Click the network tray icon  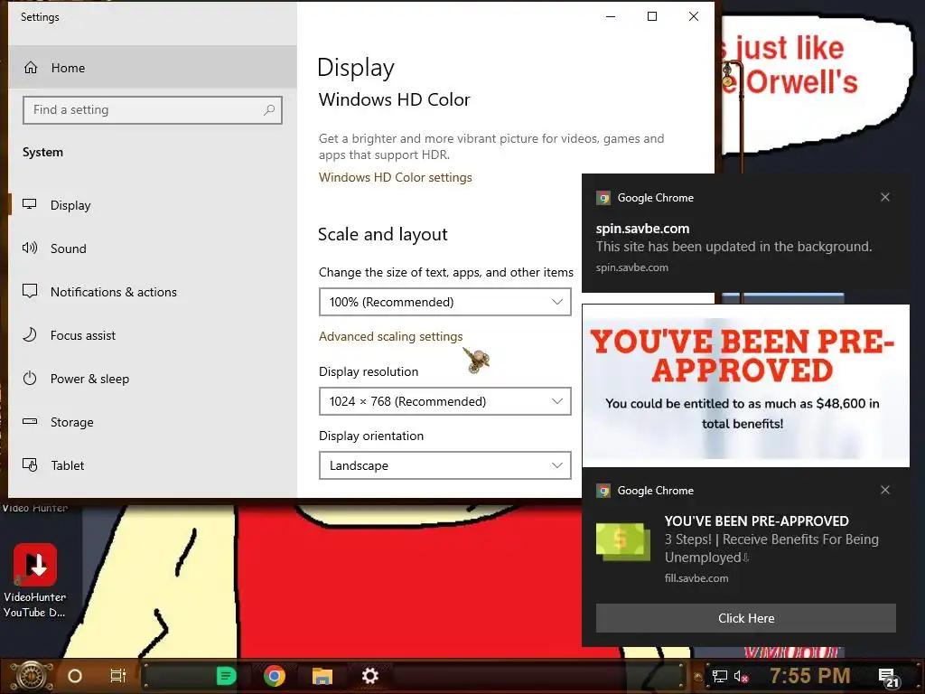tap(719, 676)
